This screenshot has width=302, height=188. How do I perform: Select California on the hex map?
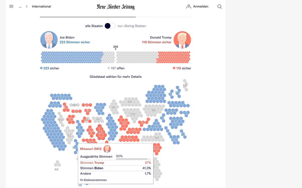pyautogui.click(x=52, y=129)
